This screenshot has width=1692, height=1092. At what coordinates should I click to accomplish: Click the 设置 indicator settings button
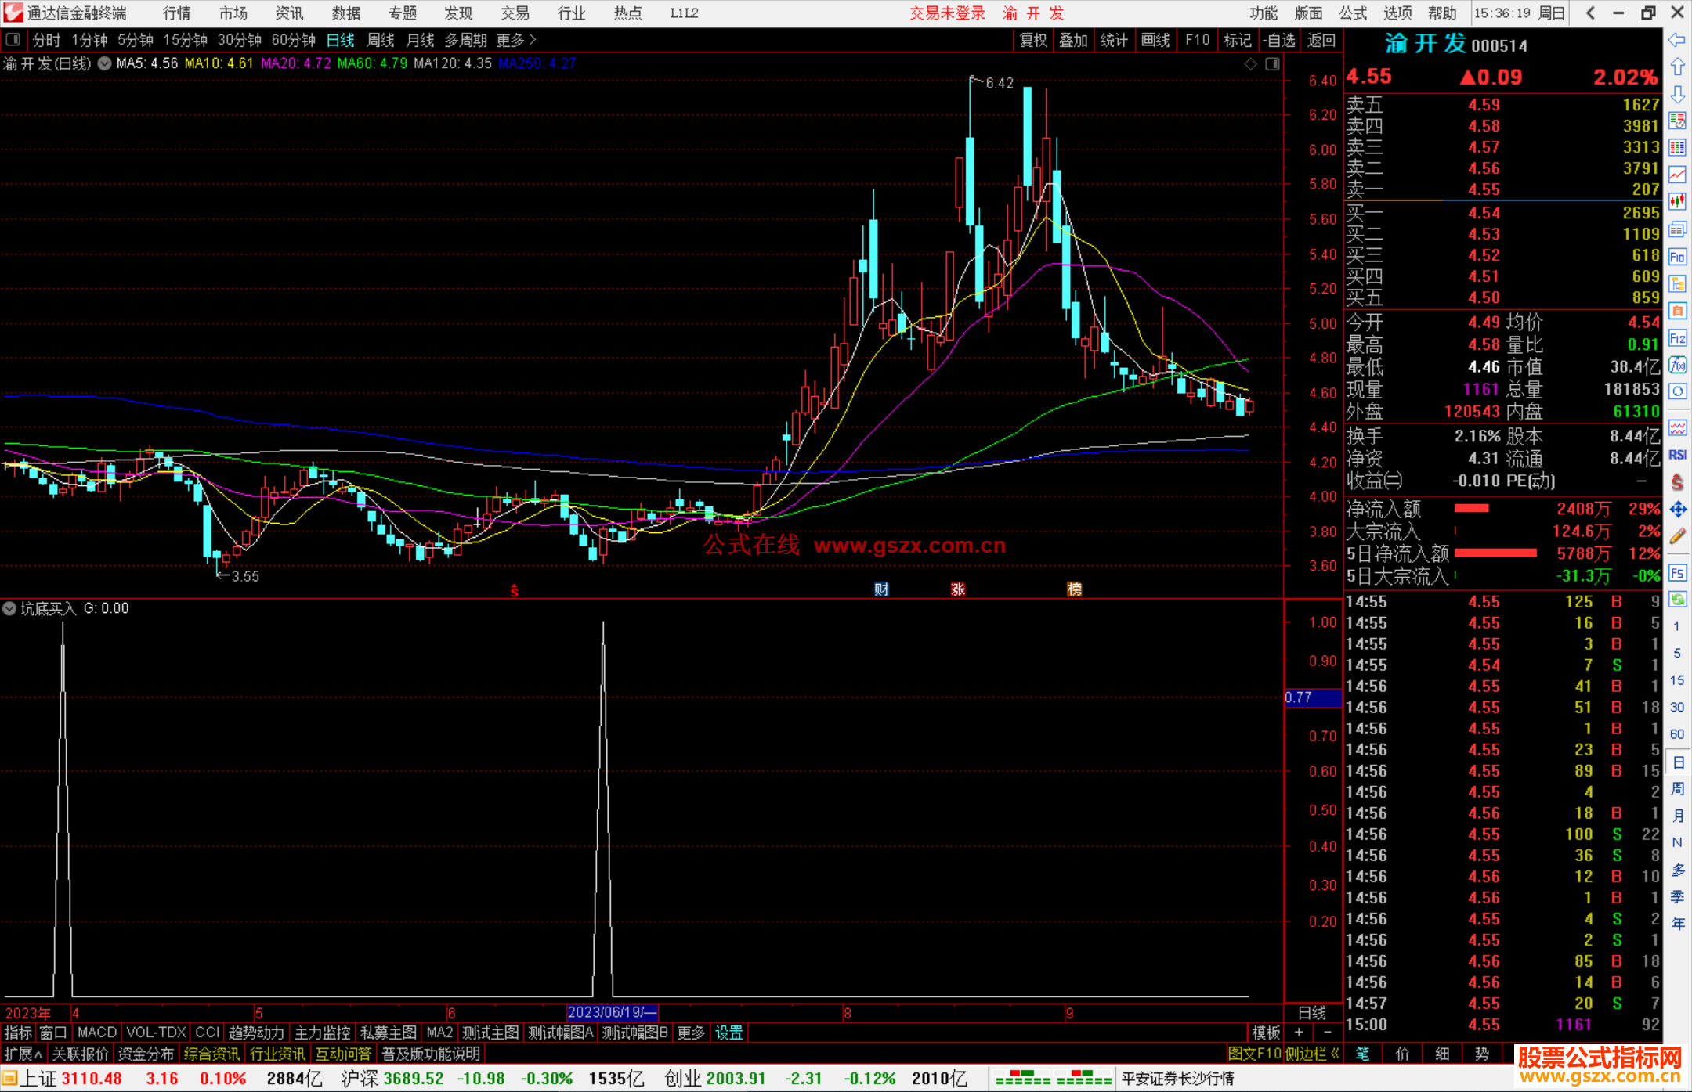click(728, 1033)
